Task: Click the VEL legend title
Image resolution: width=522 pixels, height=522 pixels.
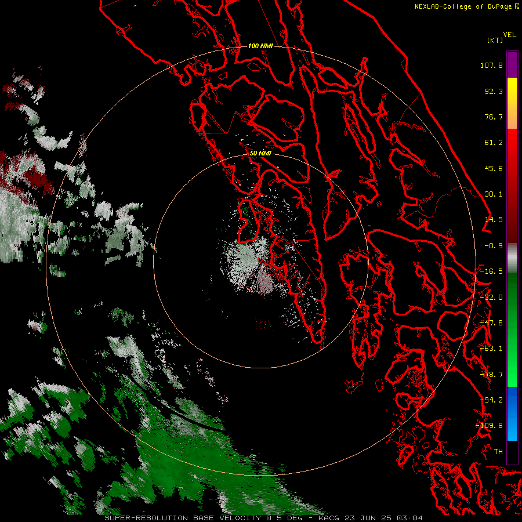Action: 509,35
